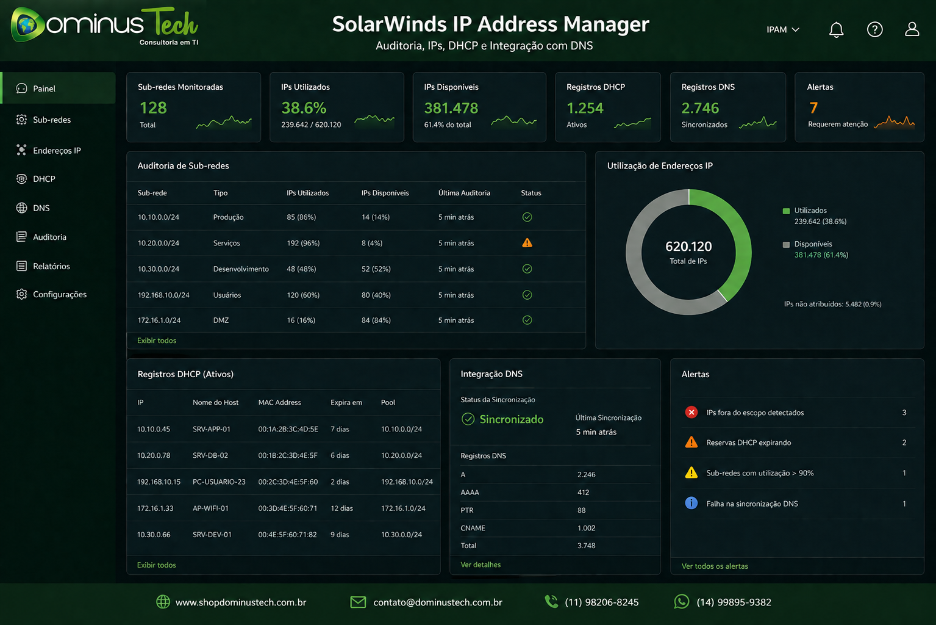This screenshot has width=936, height=625.
Task: Click the IPs Utilizados column header
Action: (308, 193)
